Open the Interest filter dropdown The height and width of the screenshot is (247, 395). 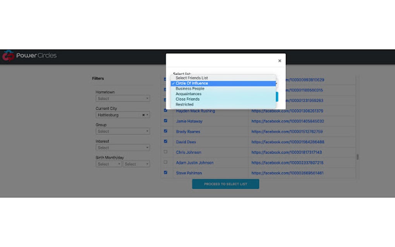click(x=123, y=148)
